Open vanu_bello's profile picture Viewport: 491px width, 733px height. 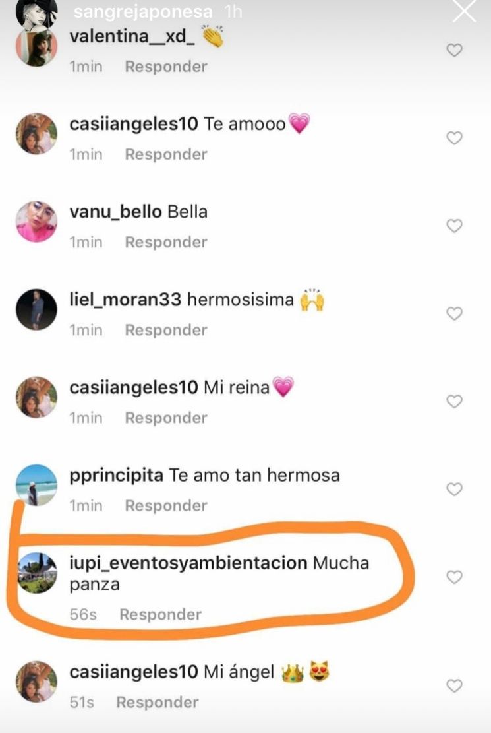(36, 222)
